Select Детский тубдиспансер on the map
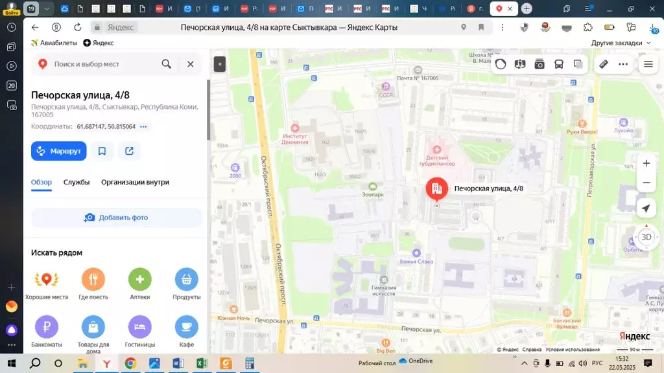 pyautogui.click(x=437, y=156)
